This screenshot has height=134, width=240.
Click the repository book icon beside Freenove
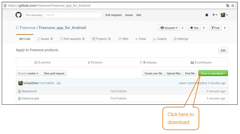pyautogui.click(x=17, y=28)
